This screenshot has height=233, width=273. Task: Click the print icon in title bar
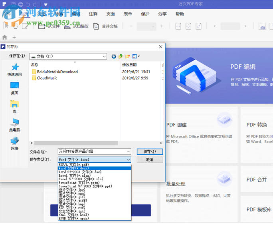pos(21,4)
